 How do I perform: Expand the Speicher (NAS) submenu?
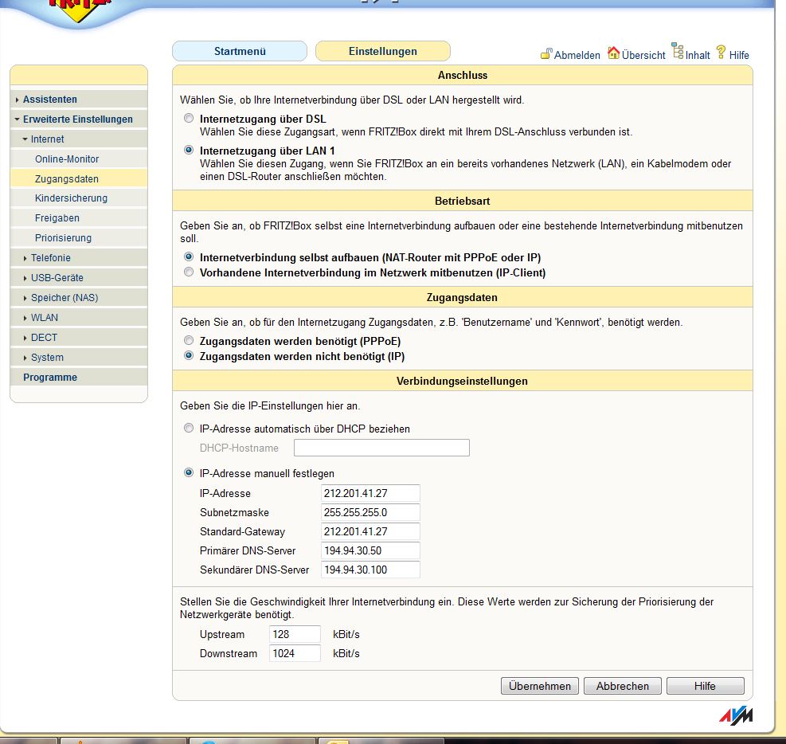point(79,298)
